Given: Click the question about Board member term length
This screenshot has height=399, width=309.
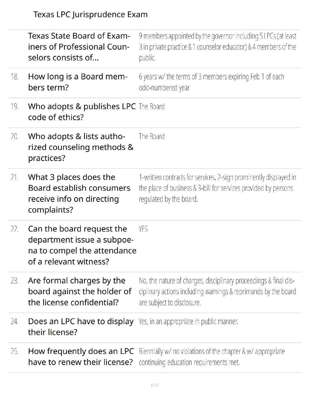Looking at the screenshot, I should coord(78,82).
